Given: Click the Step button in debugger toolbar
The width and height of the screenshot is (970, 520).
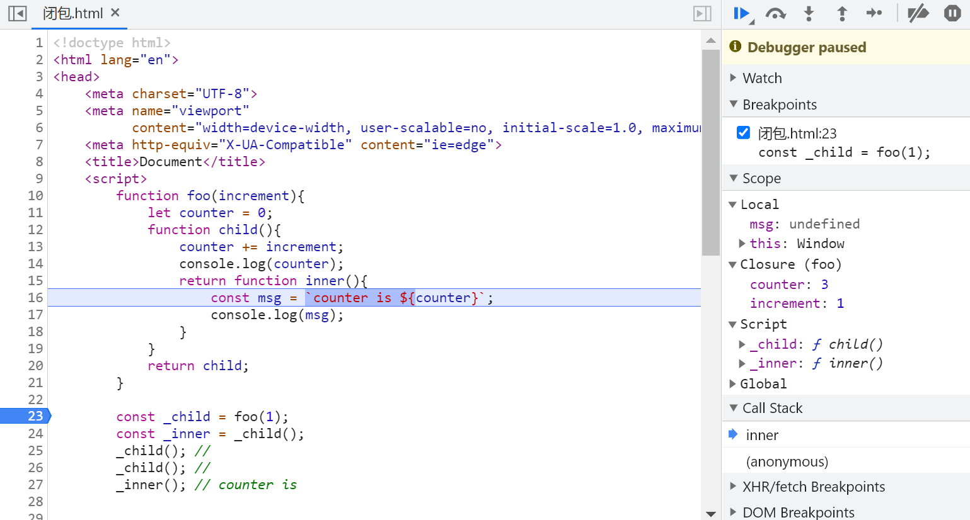Looking at the screenshot, I should click(x=874, y=13).
